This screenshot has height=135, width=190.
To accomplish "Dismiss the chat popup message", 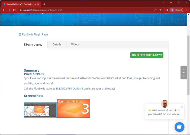I will (x=181, y=107).
